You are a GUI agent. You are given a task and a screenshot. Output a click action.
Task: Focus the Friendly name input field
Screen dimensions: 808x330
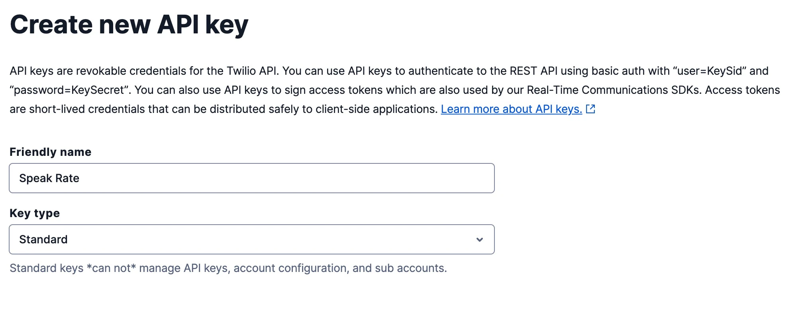(252, 178)
